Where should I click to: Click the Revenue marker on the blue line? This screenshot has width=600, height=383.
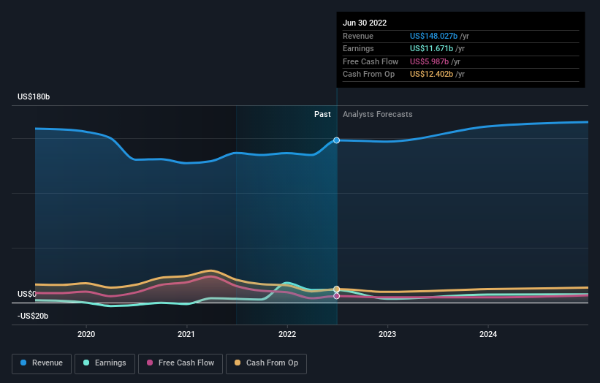point(336,140)
